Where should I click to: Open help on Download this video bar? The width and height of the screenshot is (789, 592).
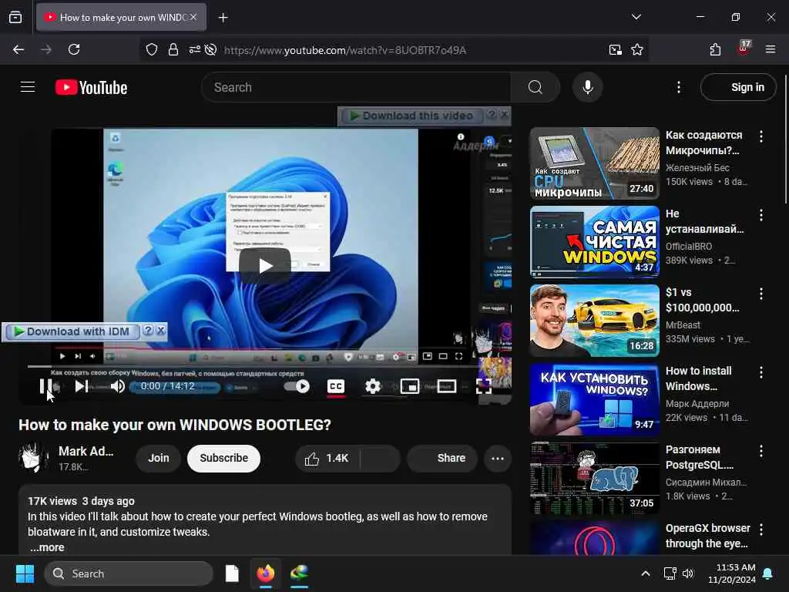(x=492, y=116)
